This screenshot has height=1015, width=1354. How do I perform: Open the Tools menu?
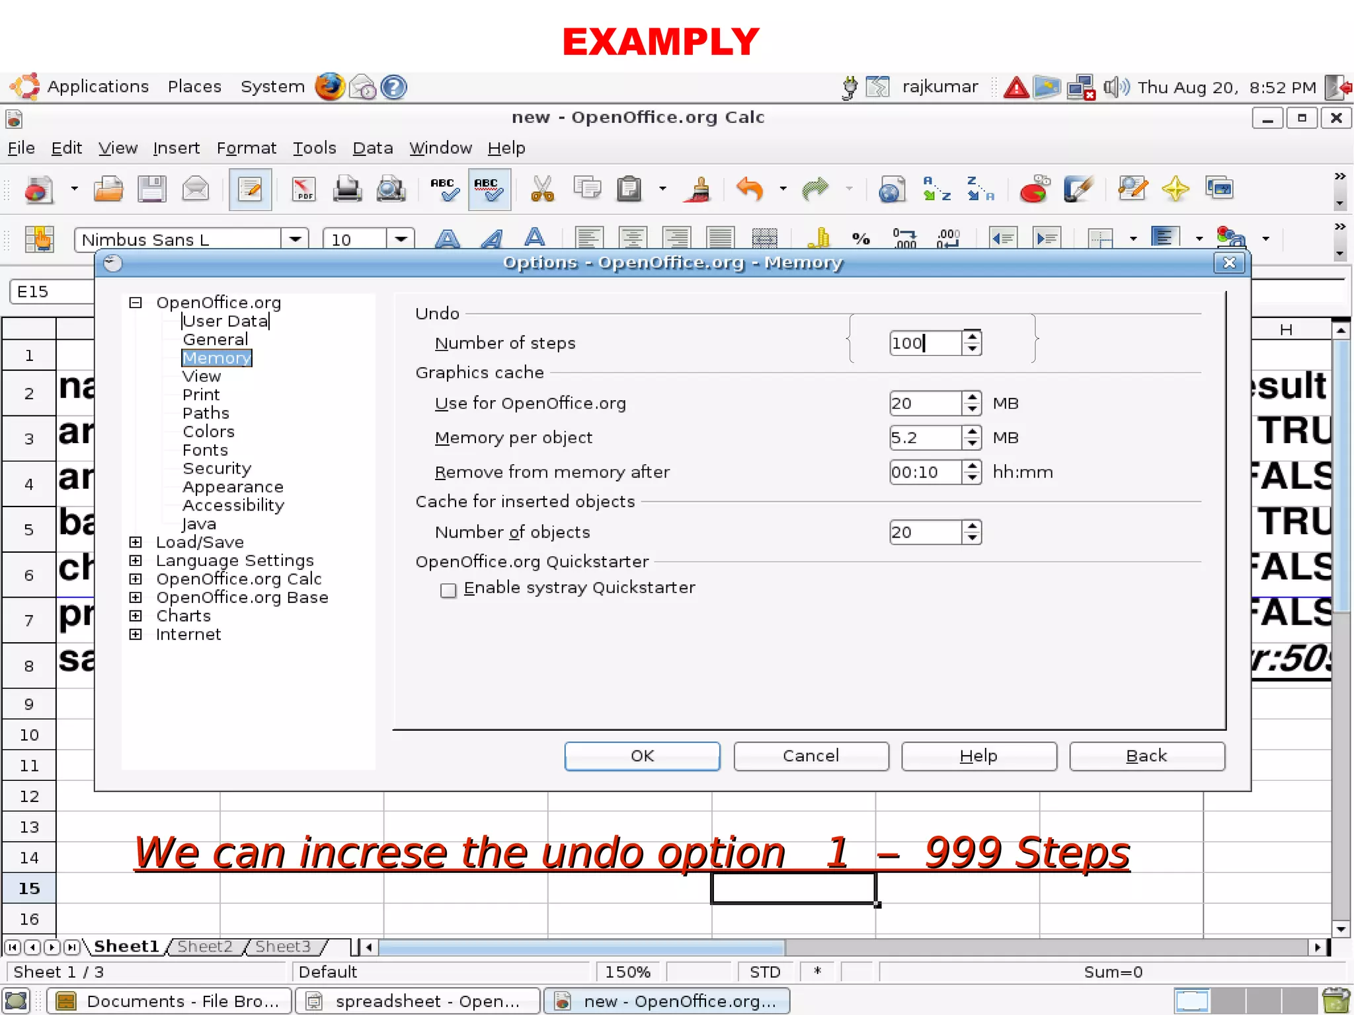315,147
